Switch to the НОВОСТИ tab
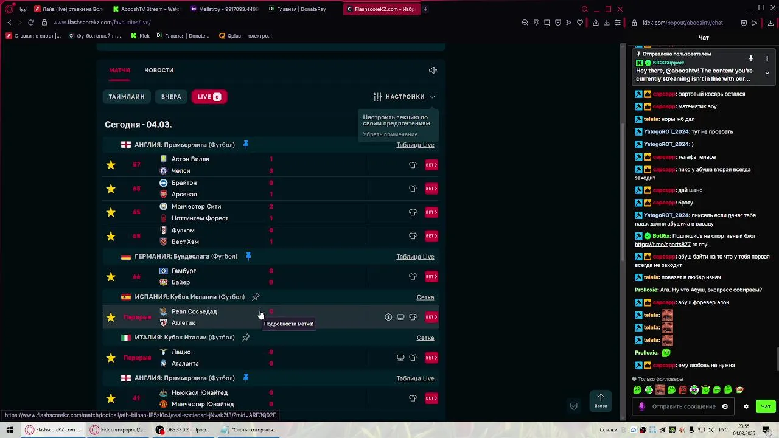Image resolution: width=779 pixels, height=438 pixels. pos(159,71)
